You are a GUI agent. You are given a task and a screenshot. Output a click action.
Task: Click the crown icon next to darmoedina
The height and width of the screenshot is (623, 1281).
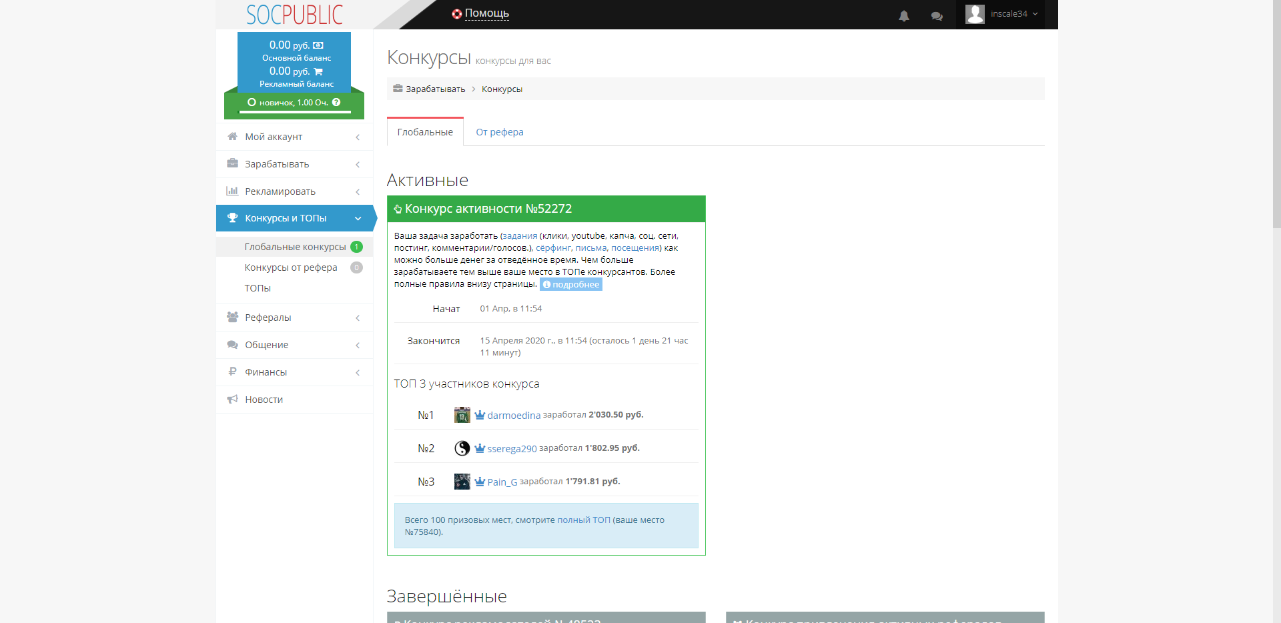tap(480, 415)
